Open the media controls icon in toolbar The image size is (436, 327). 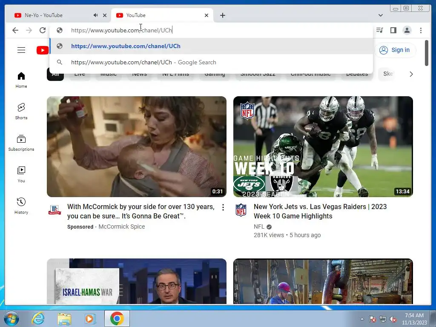[379, 30]
